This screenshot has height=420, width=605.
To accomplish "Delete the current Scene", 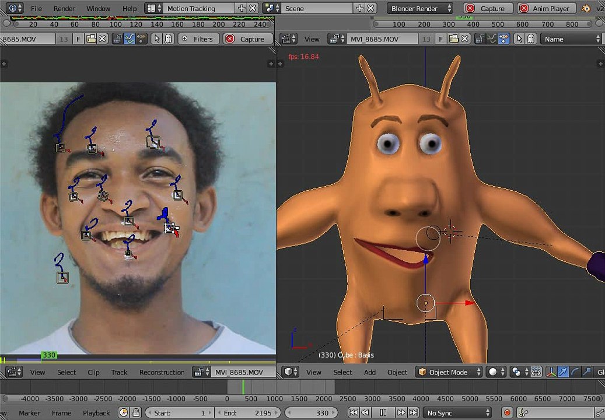I will 370,8.
